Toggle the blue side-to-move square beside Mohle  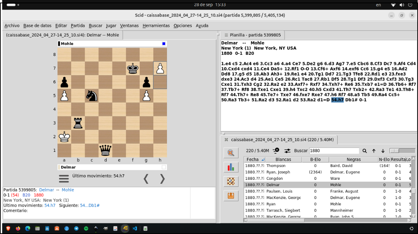(x=164, y=43)
